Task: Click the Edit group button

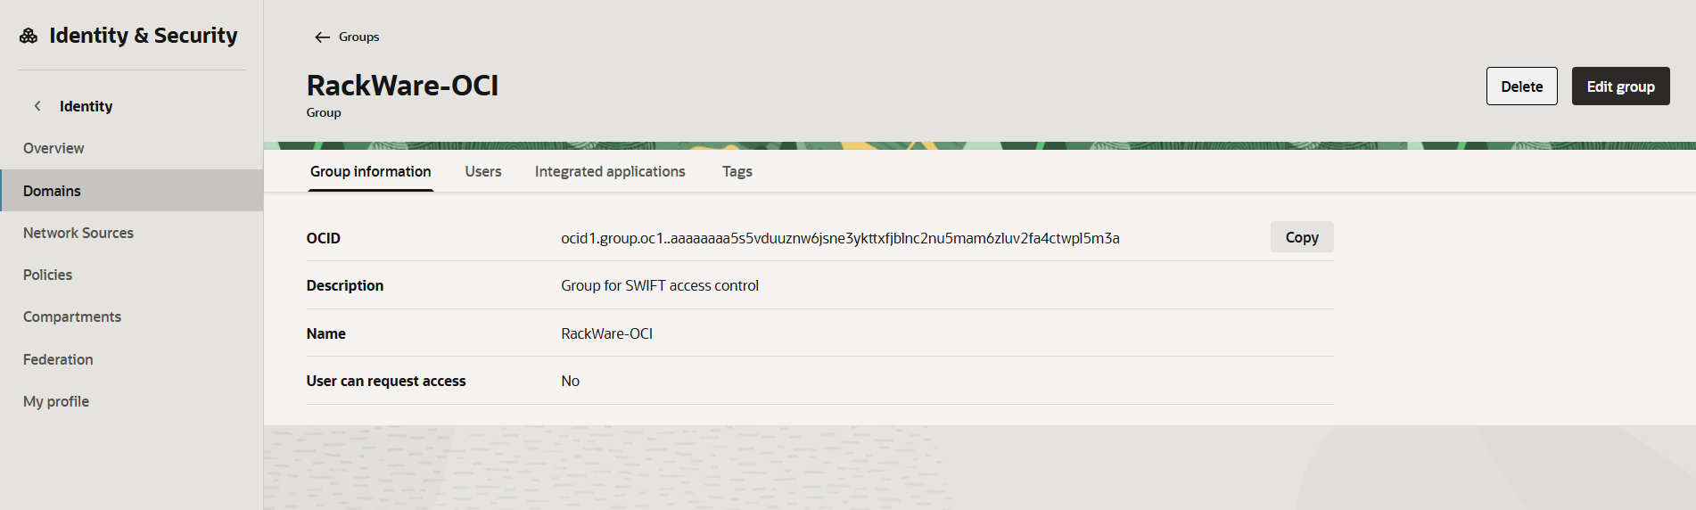Action: (x=1620, y=86)
